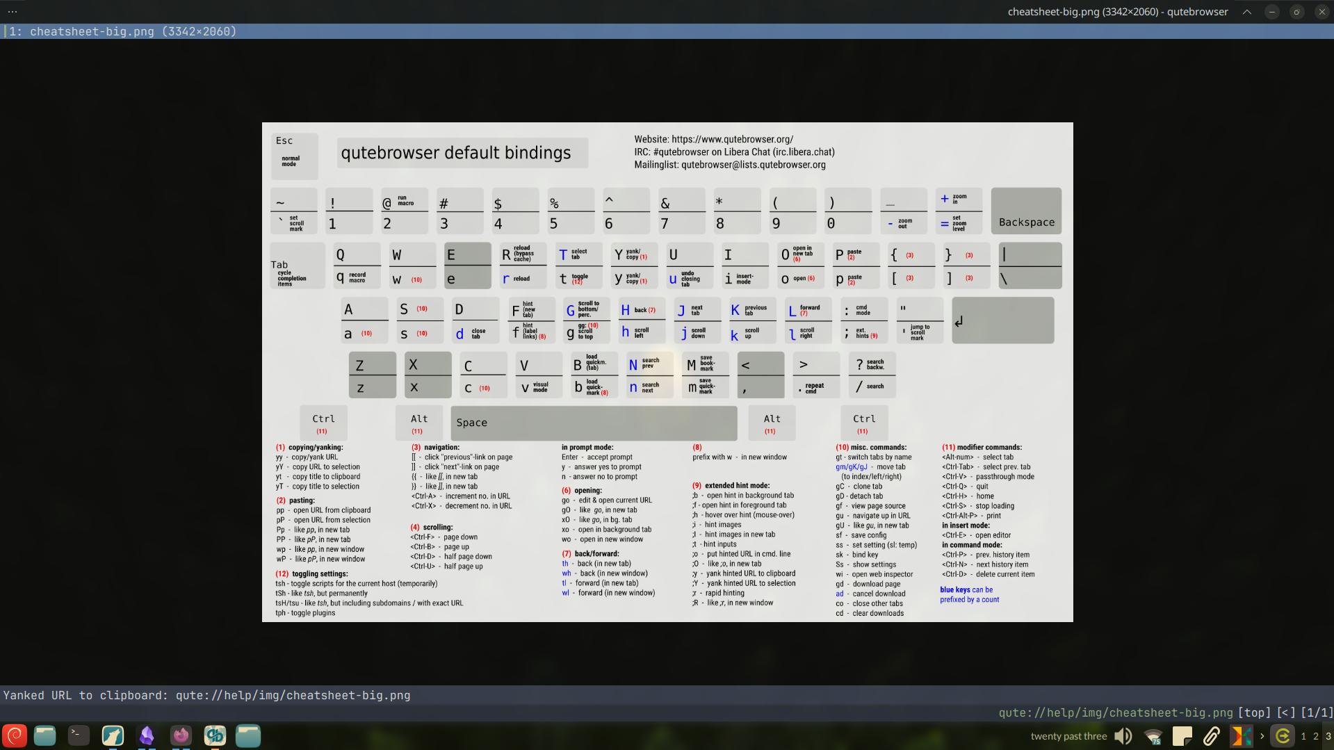Click the '(6) opening:' heading
Viewport: 1334px width, 750px height.
click(x=582, y=491)
